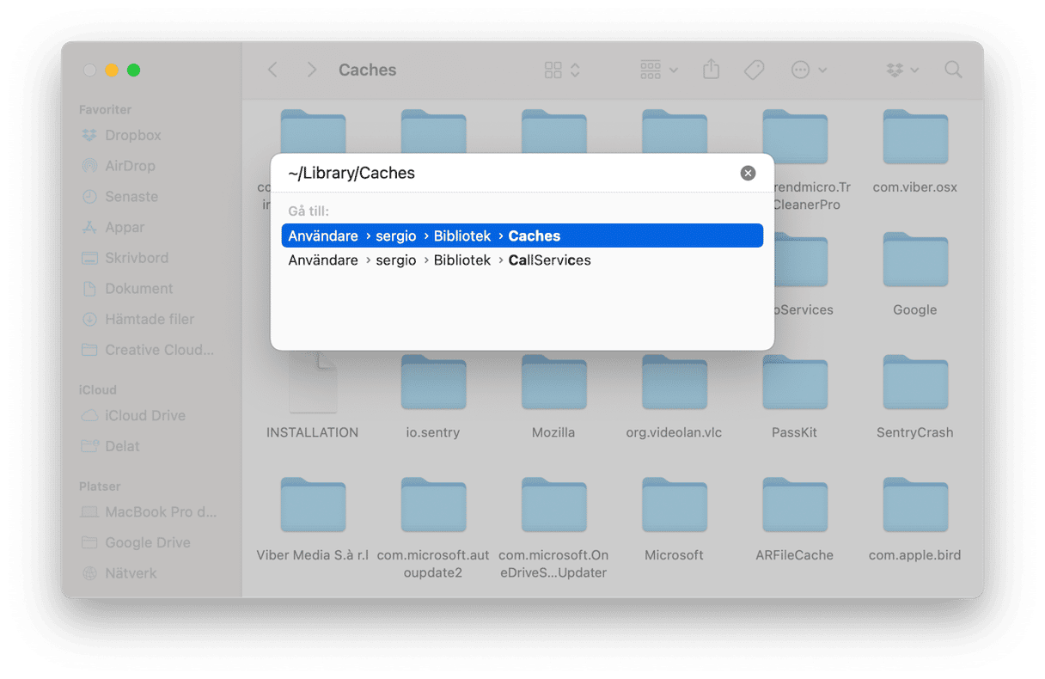1045x679 pixels.
Task: Click the Platser sidebar heading
Action: click(x=100, y=486)
